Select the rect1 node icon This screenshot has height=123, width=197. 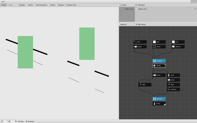[173, 42]
